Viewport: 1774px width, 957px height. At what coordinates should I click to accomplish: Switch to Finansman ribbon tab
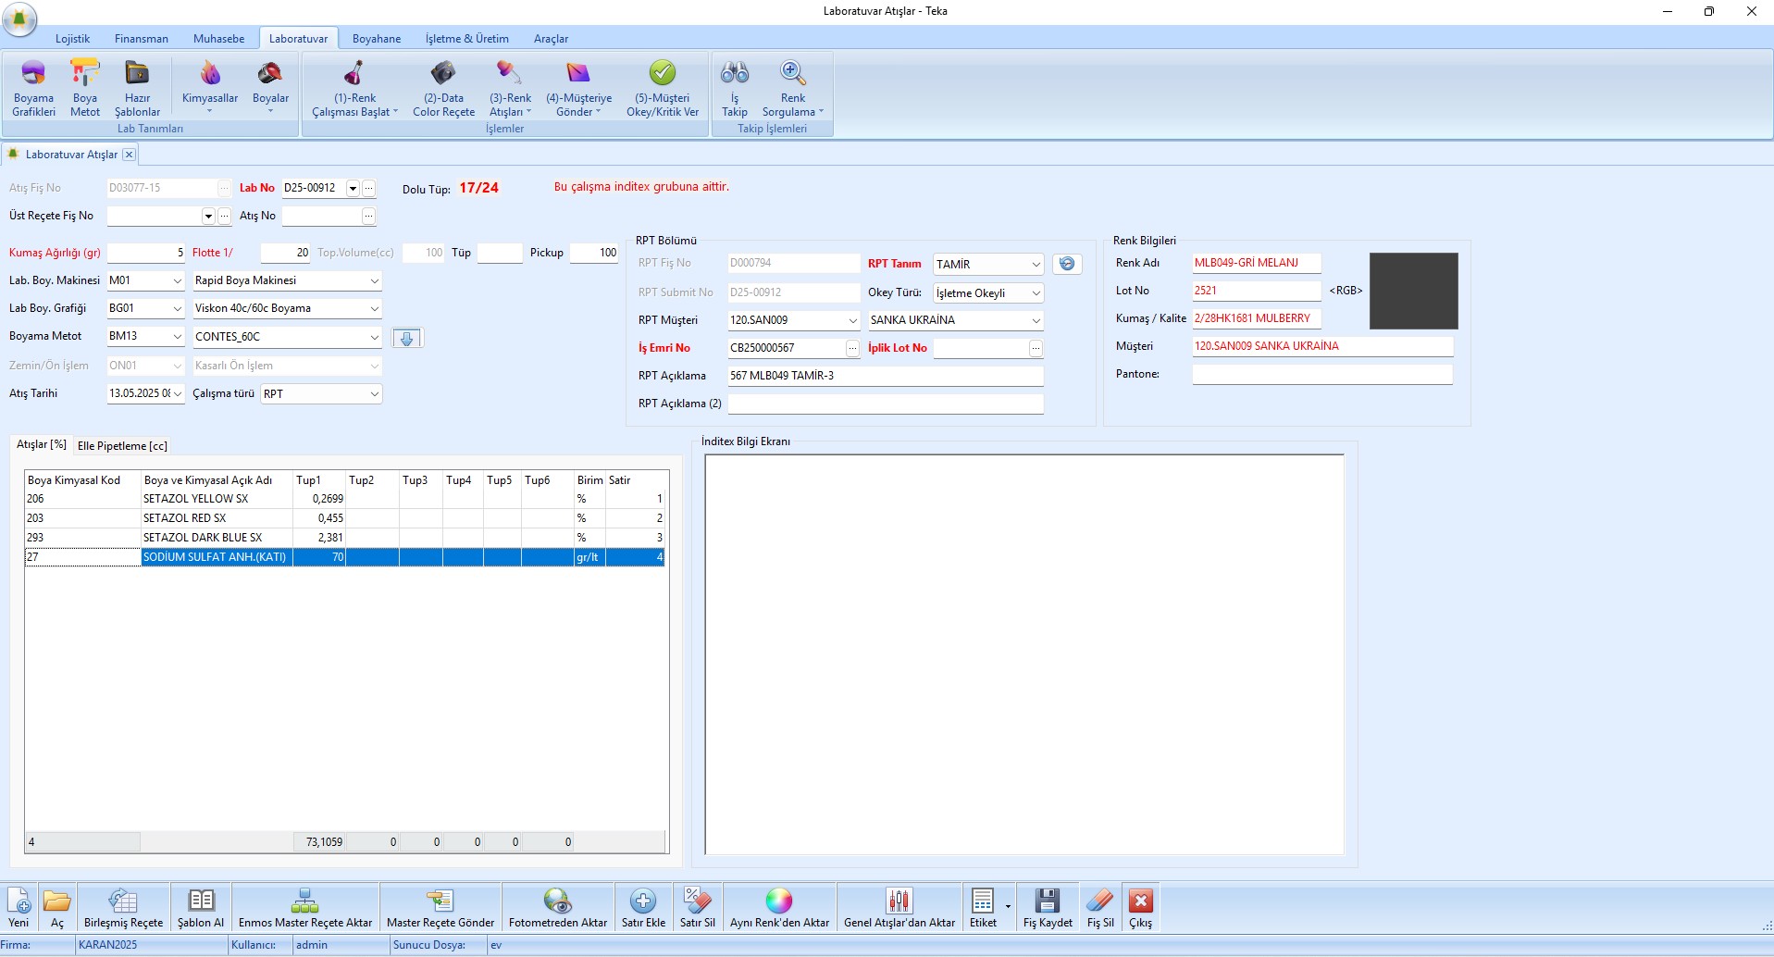142,39
